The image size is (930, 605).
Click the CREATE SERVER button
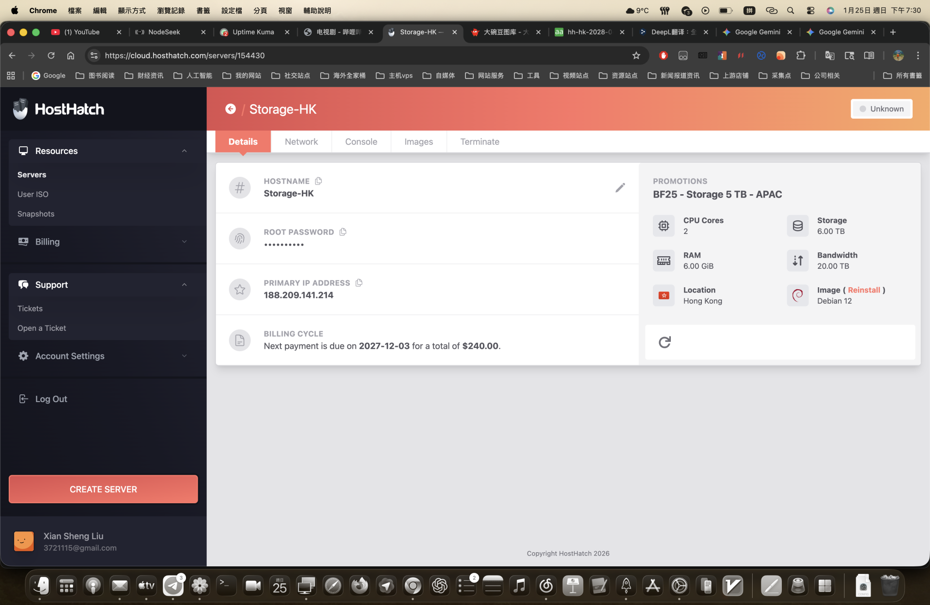tap(103, 489)
